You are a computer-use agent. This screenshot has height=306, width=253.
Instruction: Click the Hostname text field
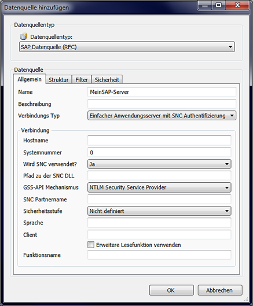159,141
